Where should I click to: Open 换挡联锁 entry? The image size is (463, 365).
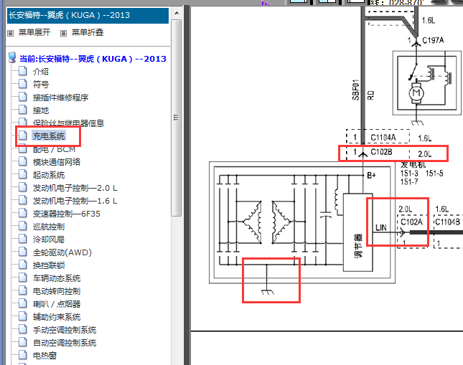click(x=49, y=265)
